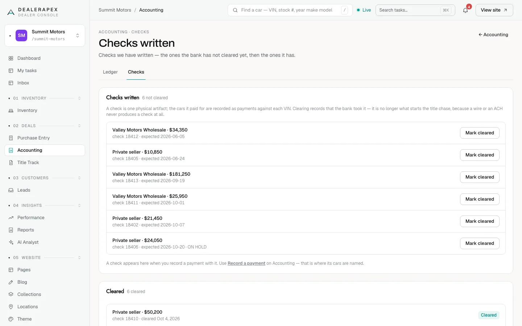Click the Purchase Entry icon
This screenshot has width=522, height=326.
click(11, 138)
